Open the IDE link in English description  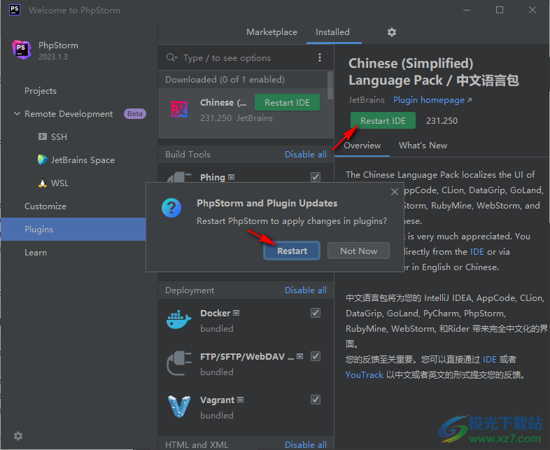pyautogui.click(x=477, y=252)
